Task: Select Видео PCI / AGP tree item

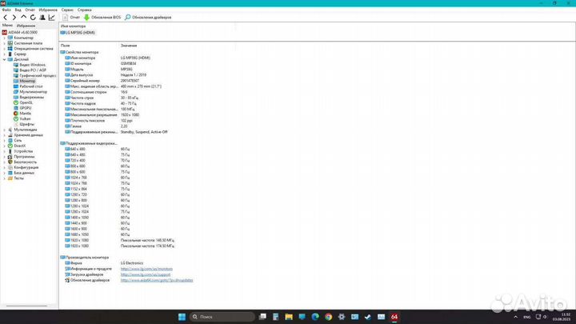Action: 30,70
